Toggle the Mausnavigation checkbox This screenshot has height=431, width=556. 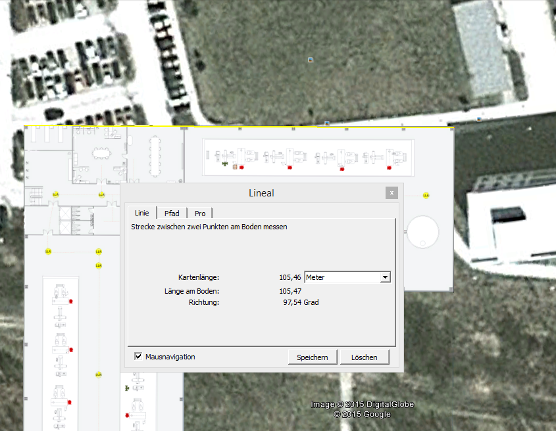pyautogui.click(x=138, y=357)
